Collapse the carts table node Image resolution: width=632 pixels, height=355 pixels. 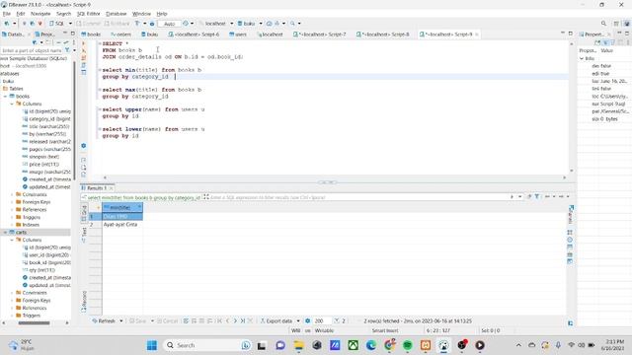point(5,233)
